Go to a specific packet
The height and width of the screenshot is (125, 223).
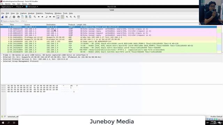tap(46, 17)
